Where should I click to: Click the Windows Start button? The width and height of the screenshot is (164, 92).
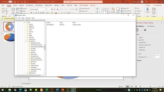click(x=3, y=90)
